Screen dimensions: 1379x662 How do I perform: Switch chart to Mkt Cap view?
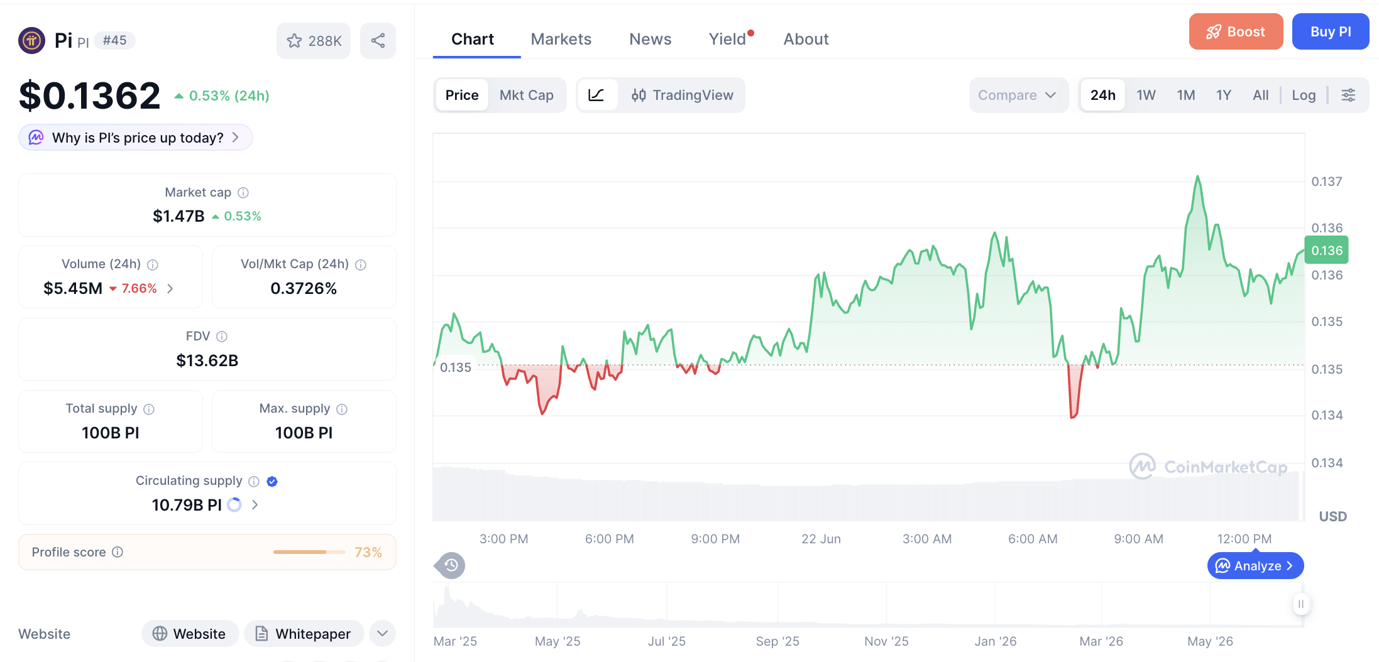(527, 95)
